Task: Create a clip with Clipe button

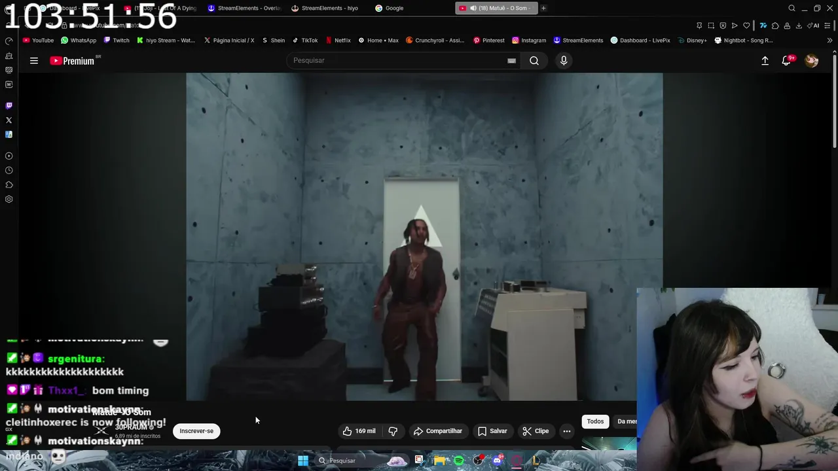Action: click(536, 431)
